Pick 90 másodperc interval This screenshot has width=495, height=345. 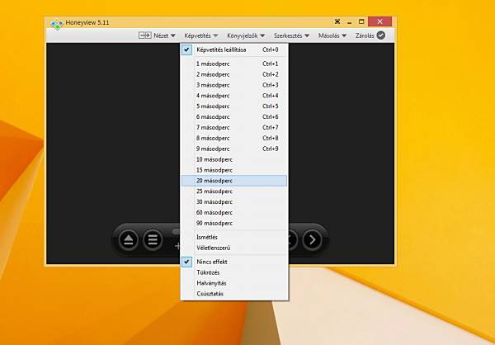pyautogui.click(x=234, y=224)
